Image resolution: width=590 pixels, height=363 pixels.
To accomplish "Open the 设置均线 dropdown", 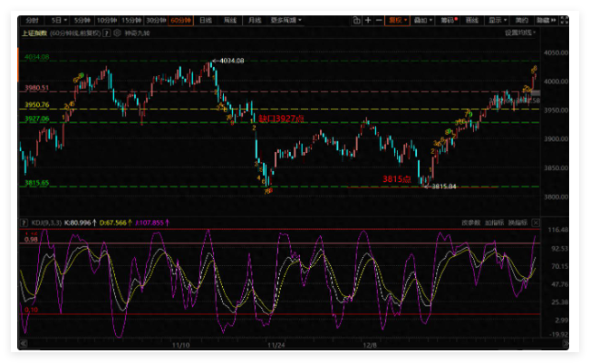I will (x=522, y=32).
